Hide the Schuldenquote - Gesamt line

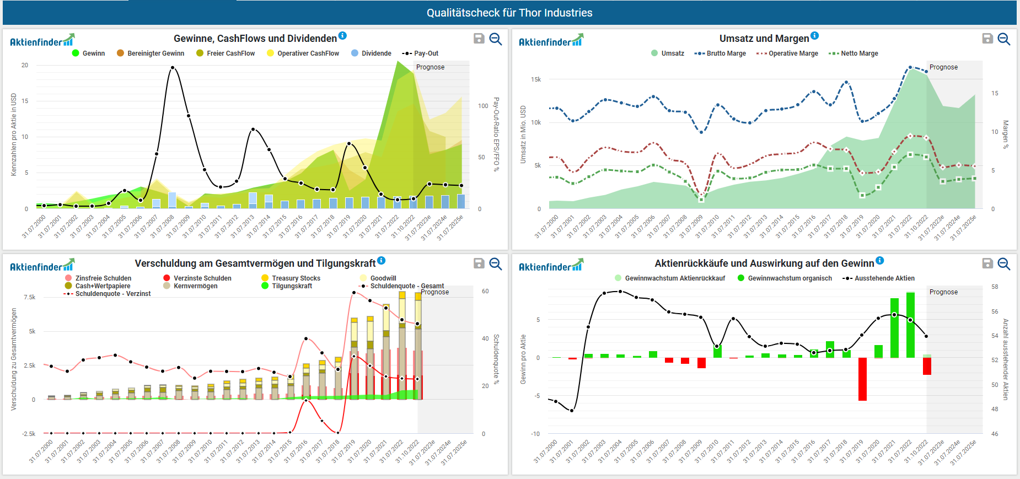[x=401, y=286]
